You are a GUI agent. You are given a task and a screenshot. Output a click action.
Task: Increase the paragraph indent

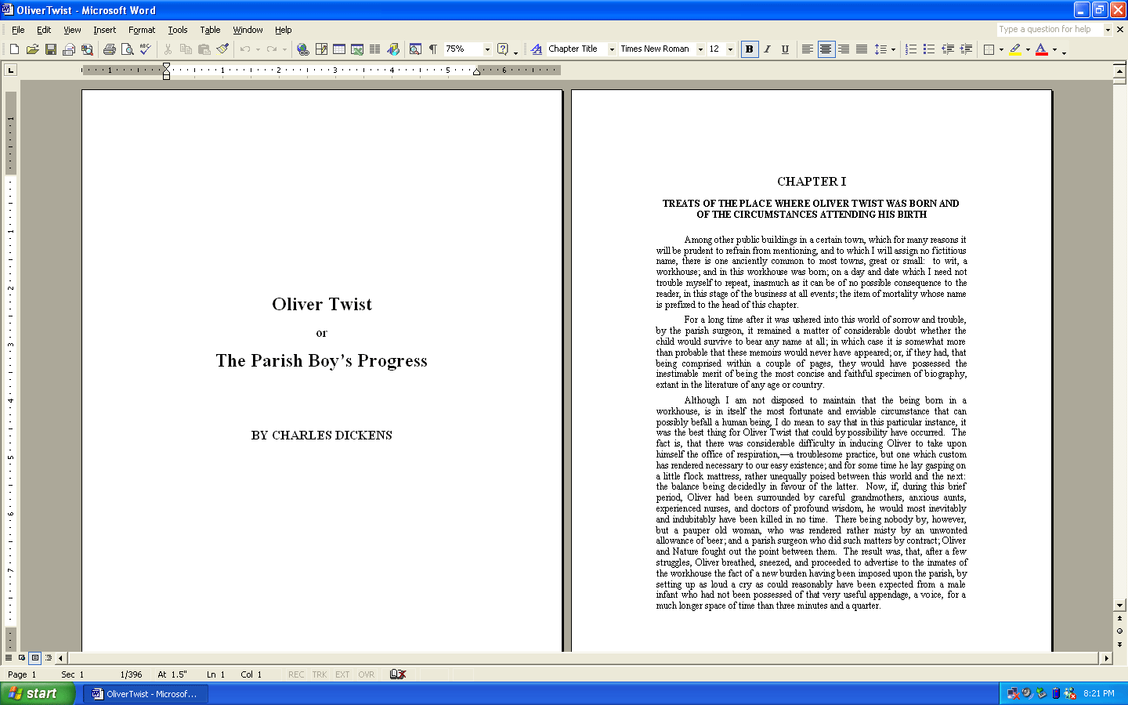click(966, 49)
